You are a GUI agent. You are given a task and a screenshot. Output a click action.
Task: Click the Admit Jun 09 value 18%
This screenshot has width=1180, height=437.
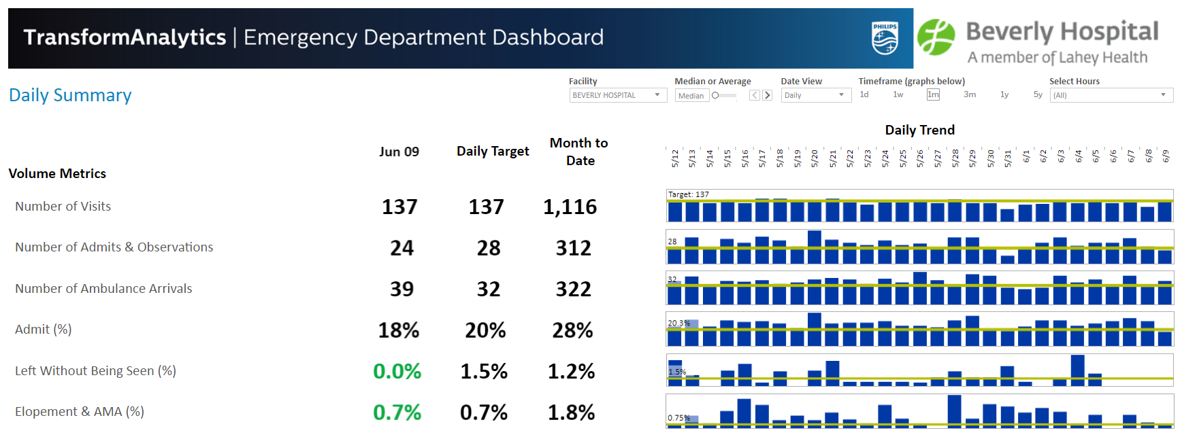tap(399, 330)
